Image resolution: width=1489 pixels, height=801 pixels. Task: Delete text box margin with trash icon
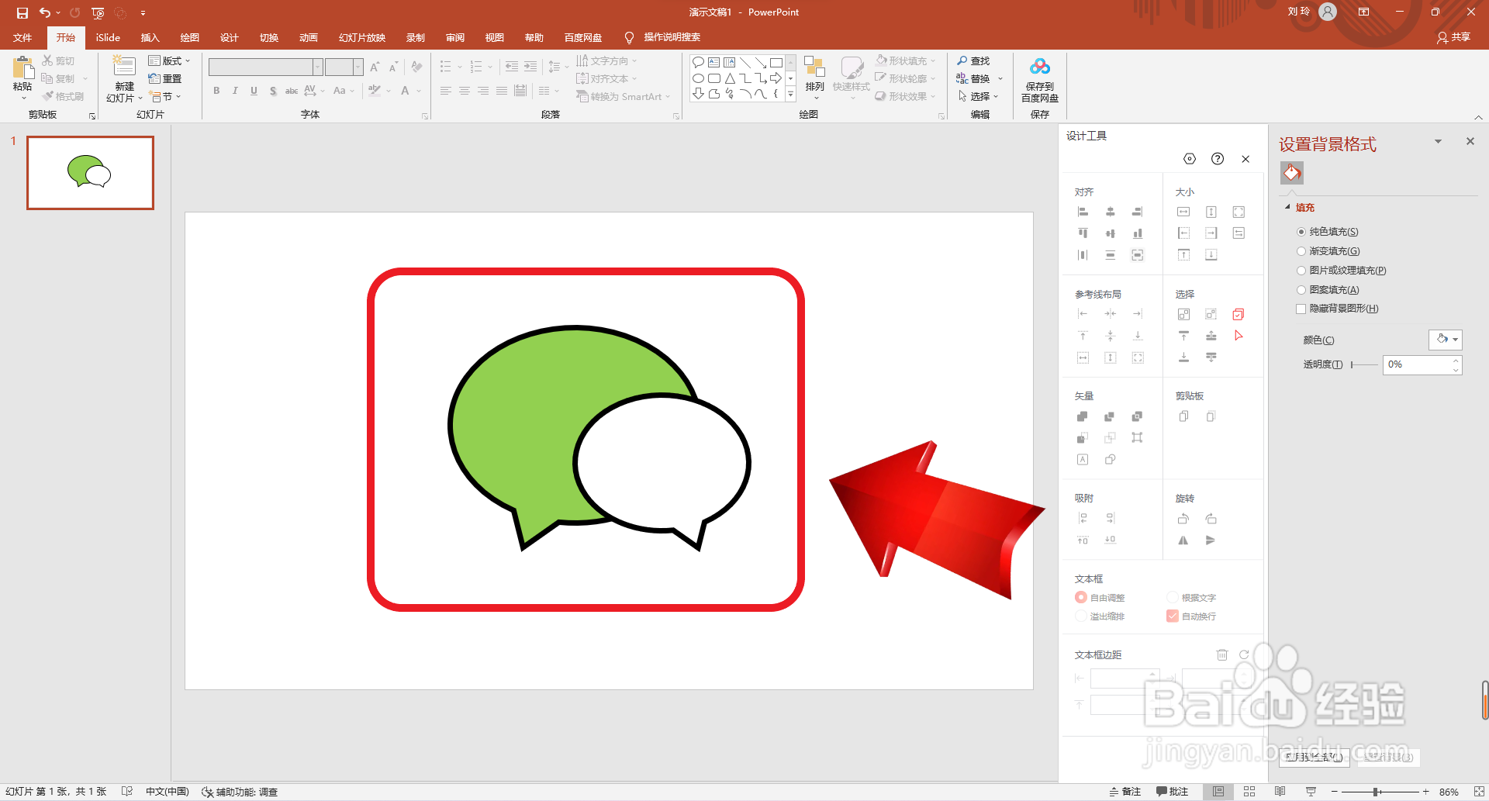pos(1222,654)
